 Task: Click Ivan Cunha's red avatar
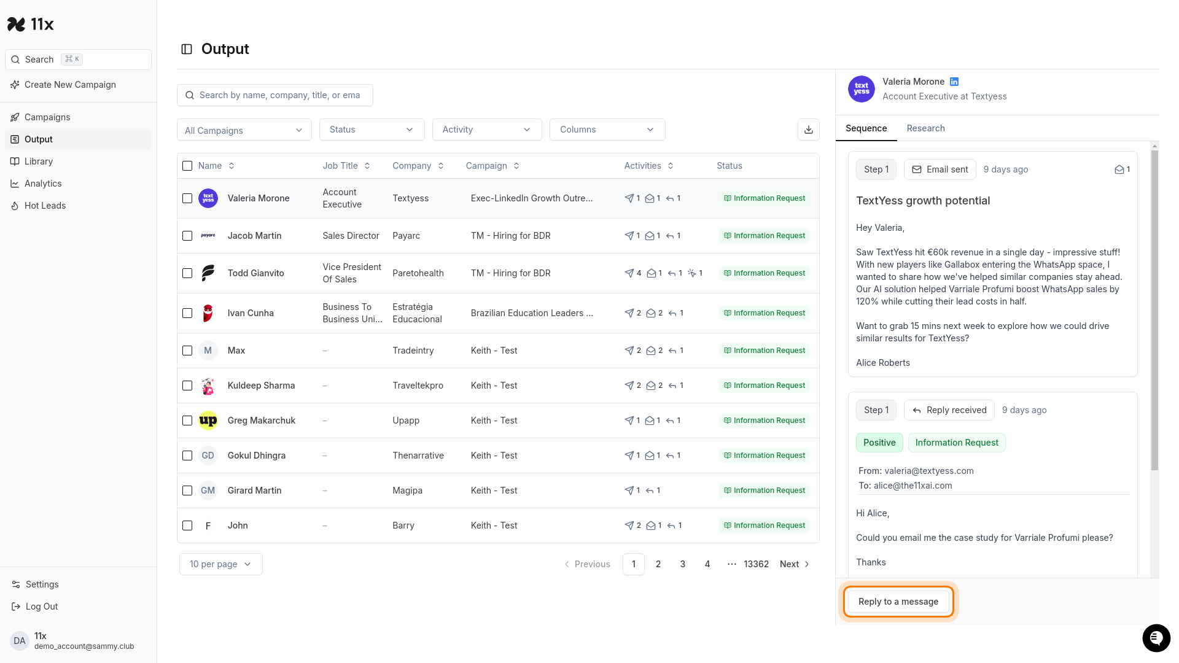coord(208,313)
